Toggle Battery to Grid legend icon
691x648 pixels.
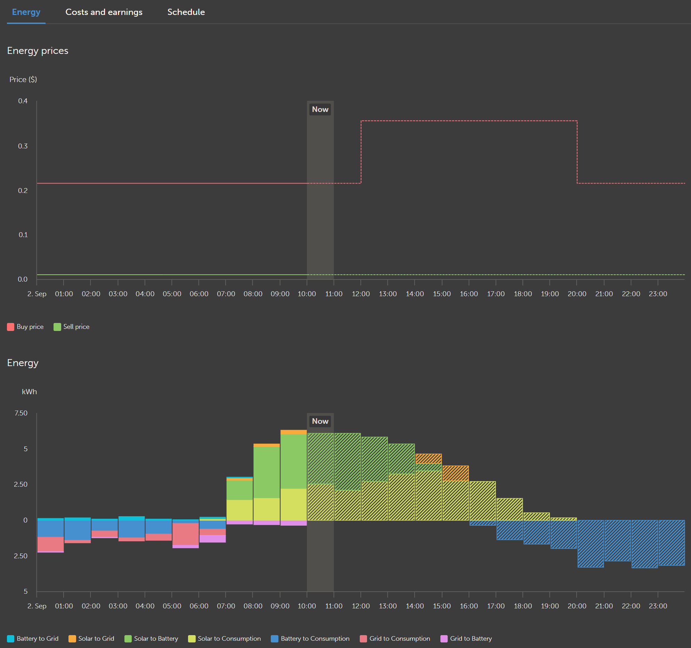10,639
